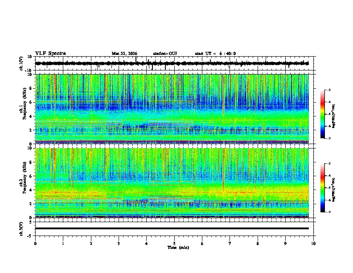Click the time axis tick label "9"
The height and width of the screenshot is (273, 353).
pos(285,244)
